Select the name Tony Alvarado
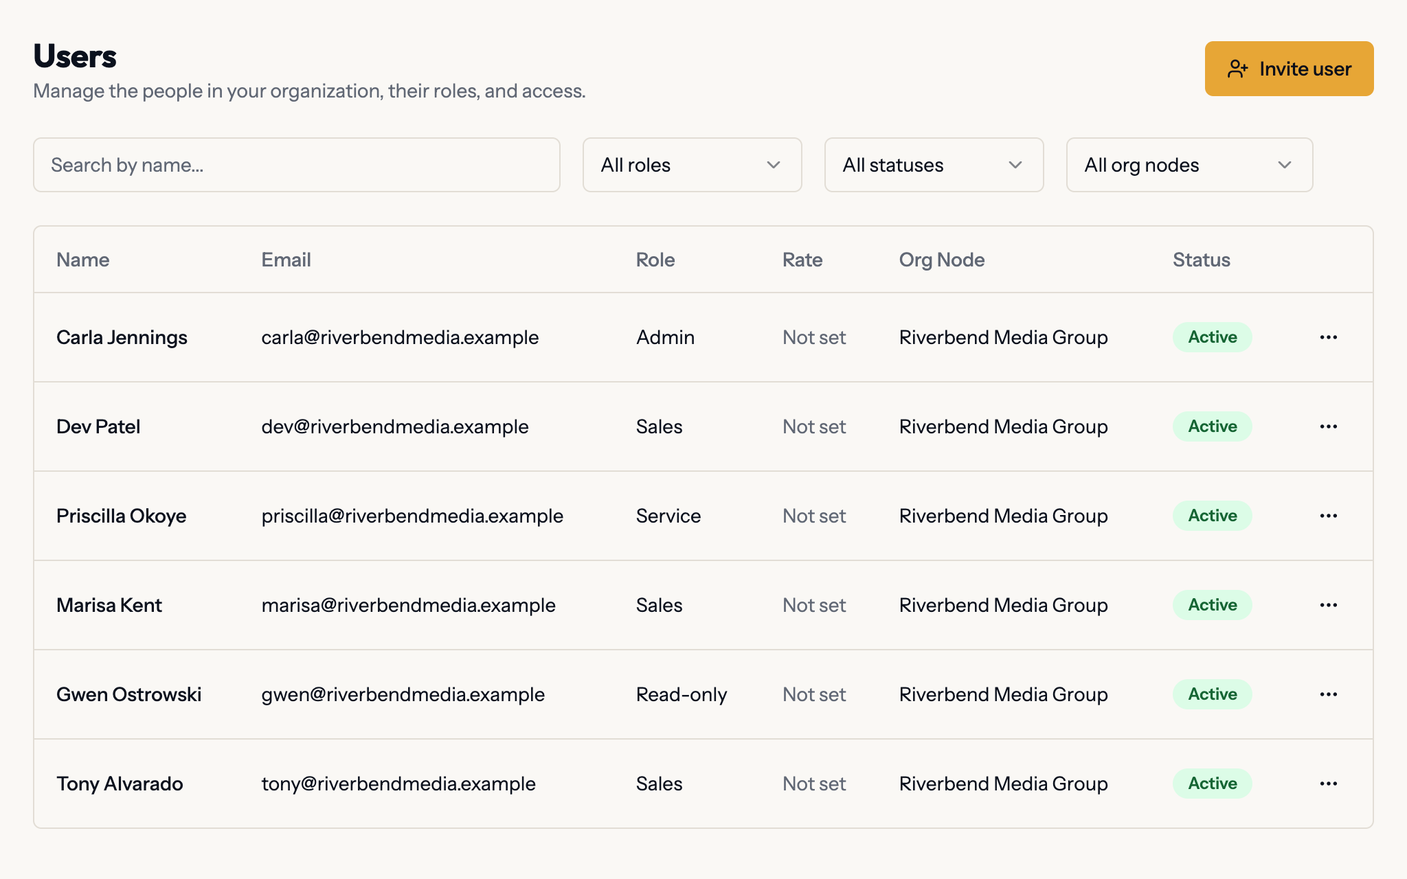This screenshot has height=879, width=1407. 120,784
